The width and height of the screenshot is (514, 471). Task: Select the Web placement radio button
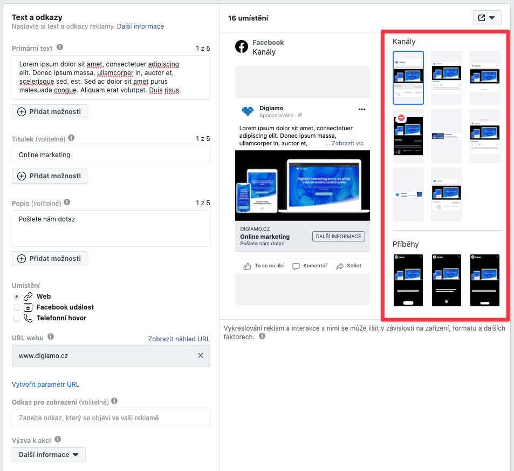[x=17, y=297]
